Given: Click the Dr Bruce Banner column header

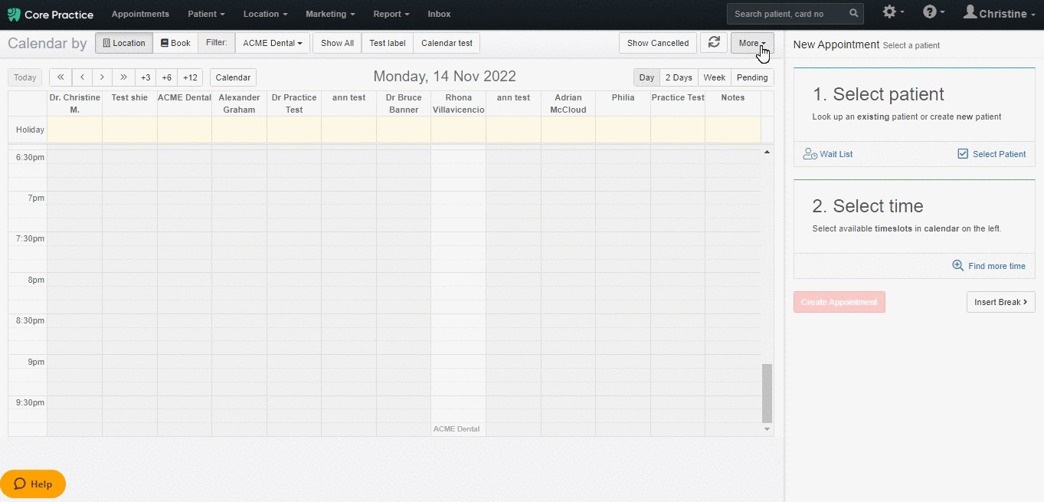Looking at the screenshot, I should tap(404, 103).
